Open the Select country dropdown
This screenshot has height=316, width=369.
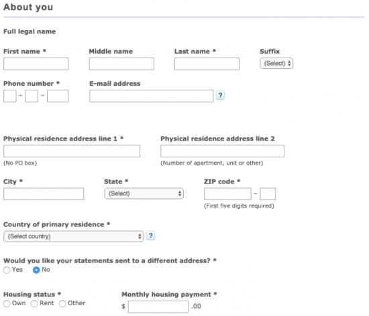tap(73, 236)
